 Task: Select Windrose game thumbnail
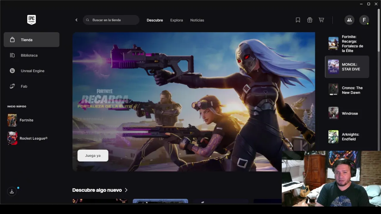(333, 113)
